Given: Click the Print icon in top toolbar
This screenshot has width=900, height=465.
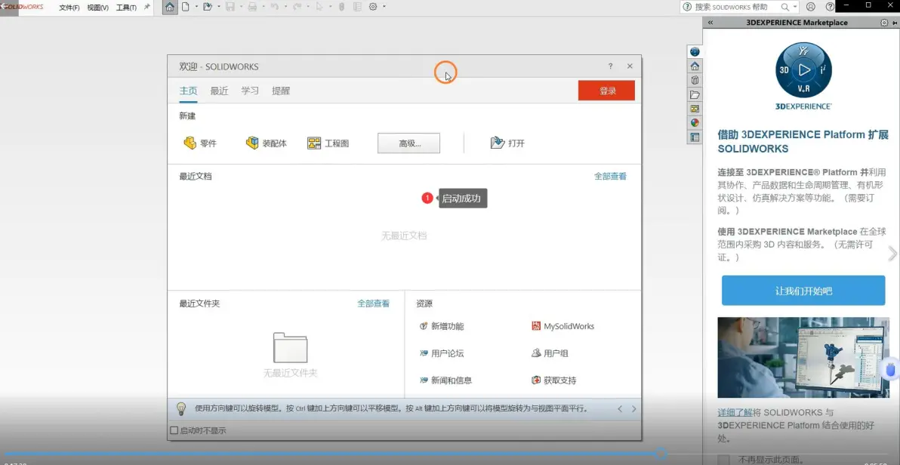Looking at the screenshot, I should coord(252,7).
